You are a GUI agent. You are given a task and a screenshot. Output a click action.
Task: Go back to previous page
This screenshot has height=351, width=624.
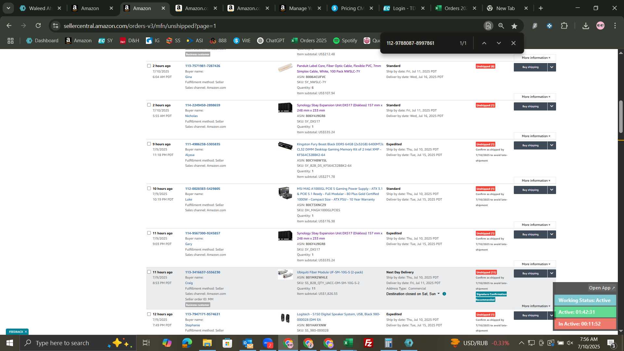coord(9,26)
